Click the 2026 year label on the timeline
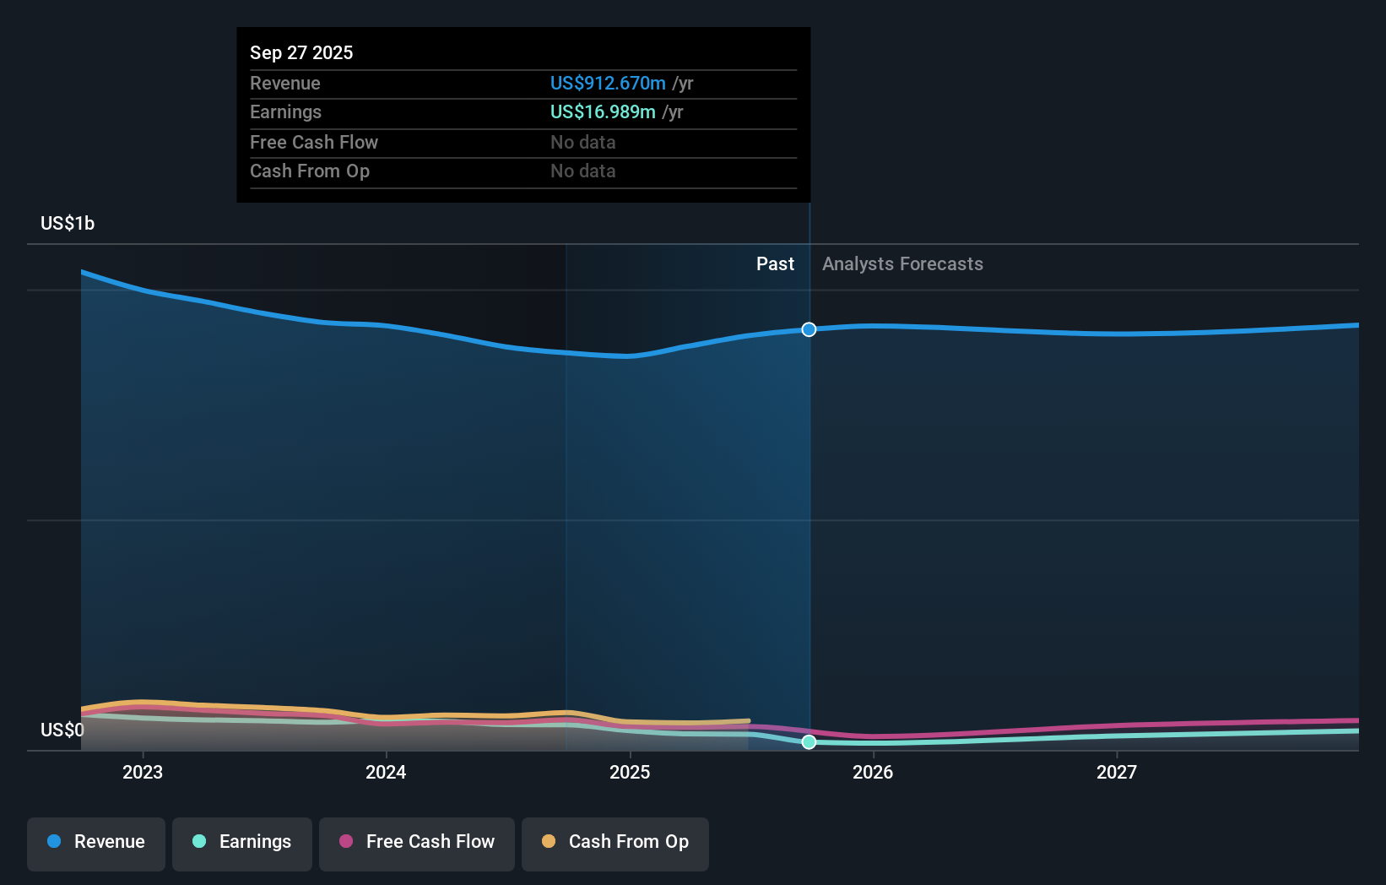This screenshot has width=1386, height=885. [874, 772]
